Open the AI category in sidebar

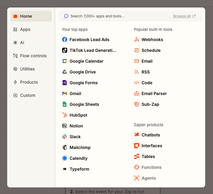coord(22,43)
